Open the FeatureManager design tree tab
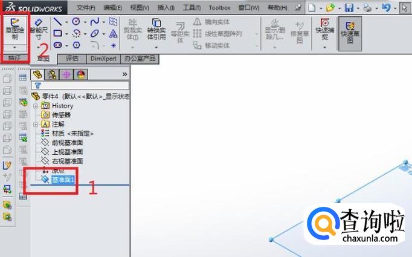412x257 pixels. [37, 75]
